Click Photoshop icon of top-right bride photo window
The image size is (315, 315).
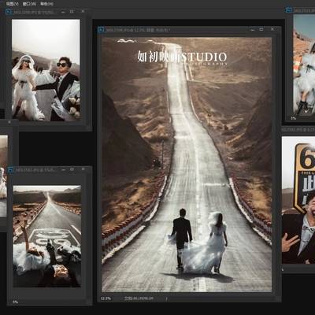(x=288, y=11)
